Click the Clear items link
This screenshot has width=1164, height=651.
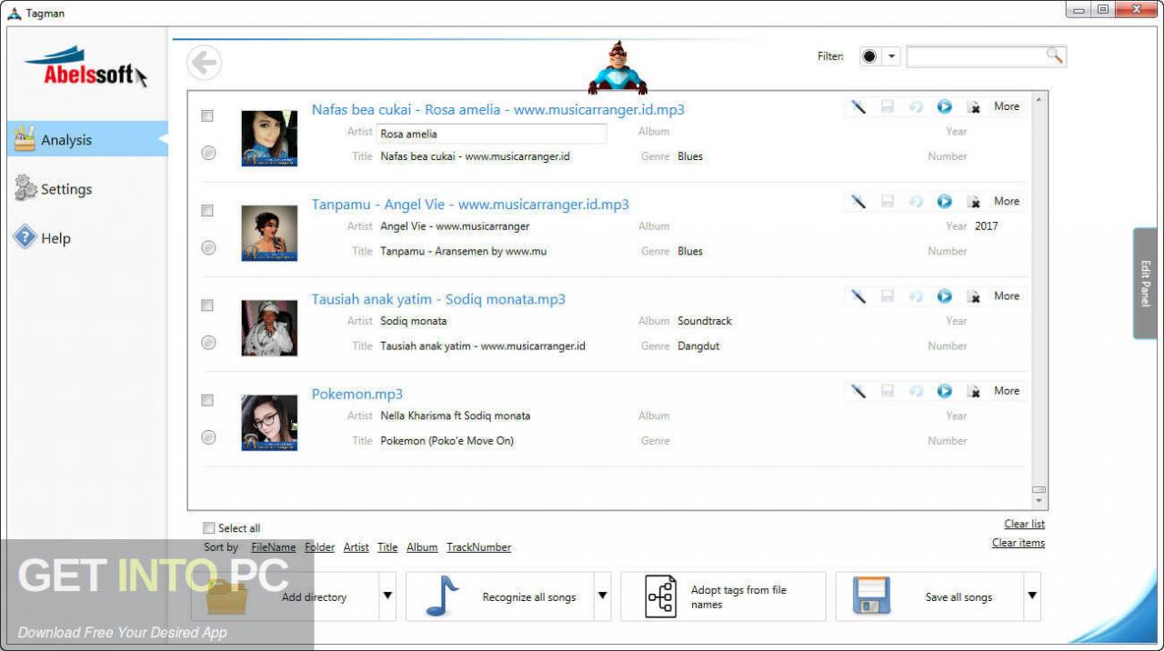[x=1018, y=543]
